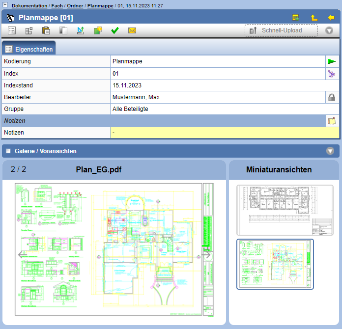This screenshot has height=329, width=342.
Task: Click the yellow note icon in Notizen header
Action: [332, 121]
